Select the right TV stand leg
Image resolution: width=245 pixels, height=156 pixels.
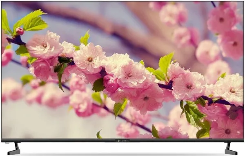pos(231,149)
